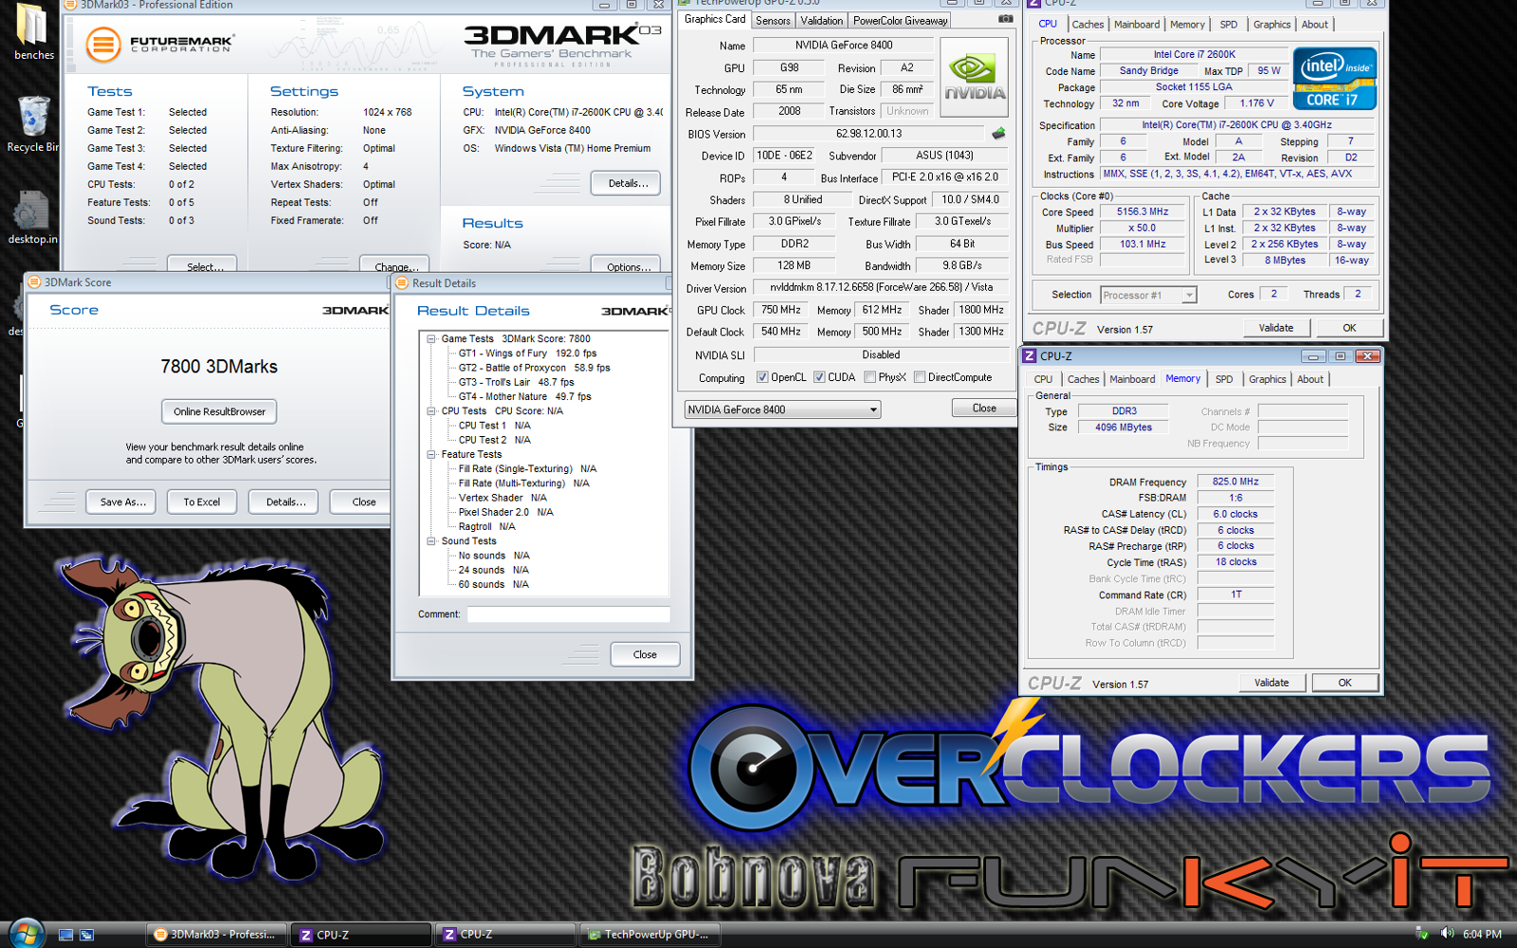The image size is (1517, 948).
Task: Select Pixel Shader 2.0 tree row
Action: [x=505, y=513]
